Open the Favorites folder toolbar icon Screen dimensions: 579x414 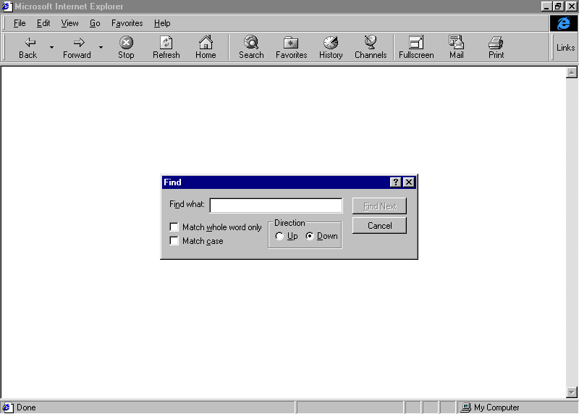291,43
